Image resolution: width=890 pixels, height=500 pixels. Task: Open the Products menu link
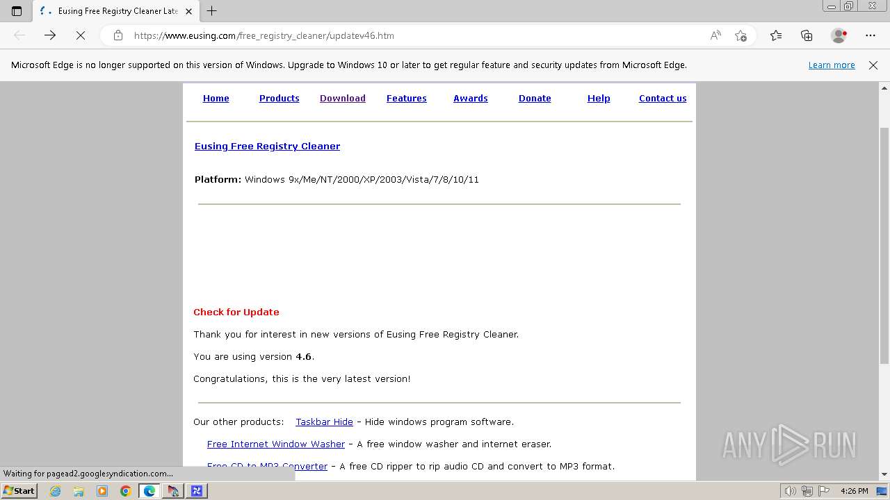pos(280,99)
